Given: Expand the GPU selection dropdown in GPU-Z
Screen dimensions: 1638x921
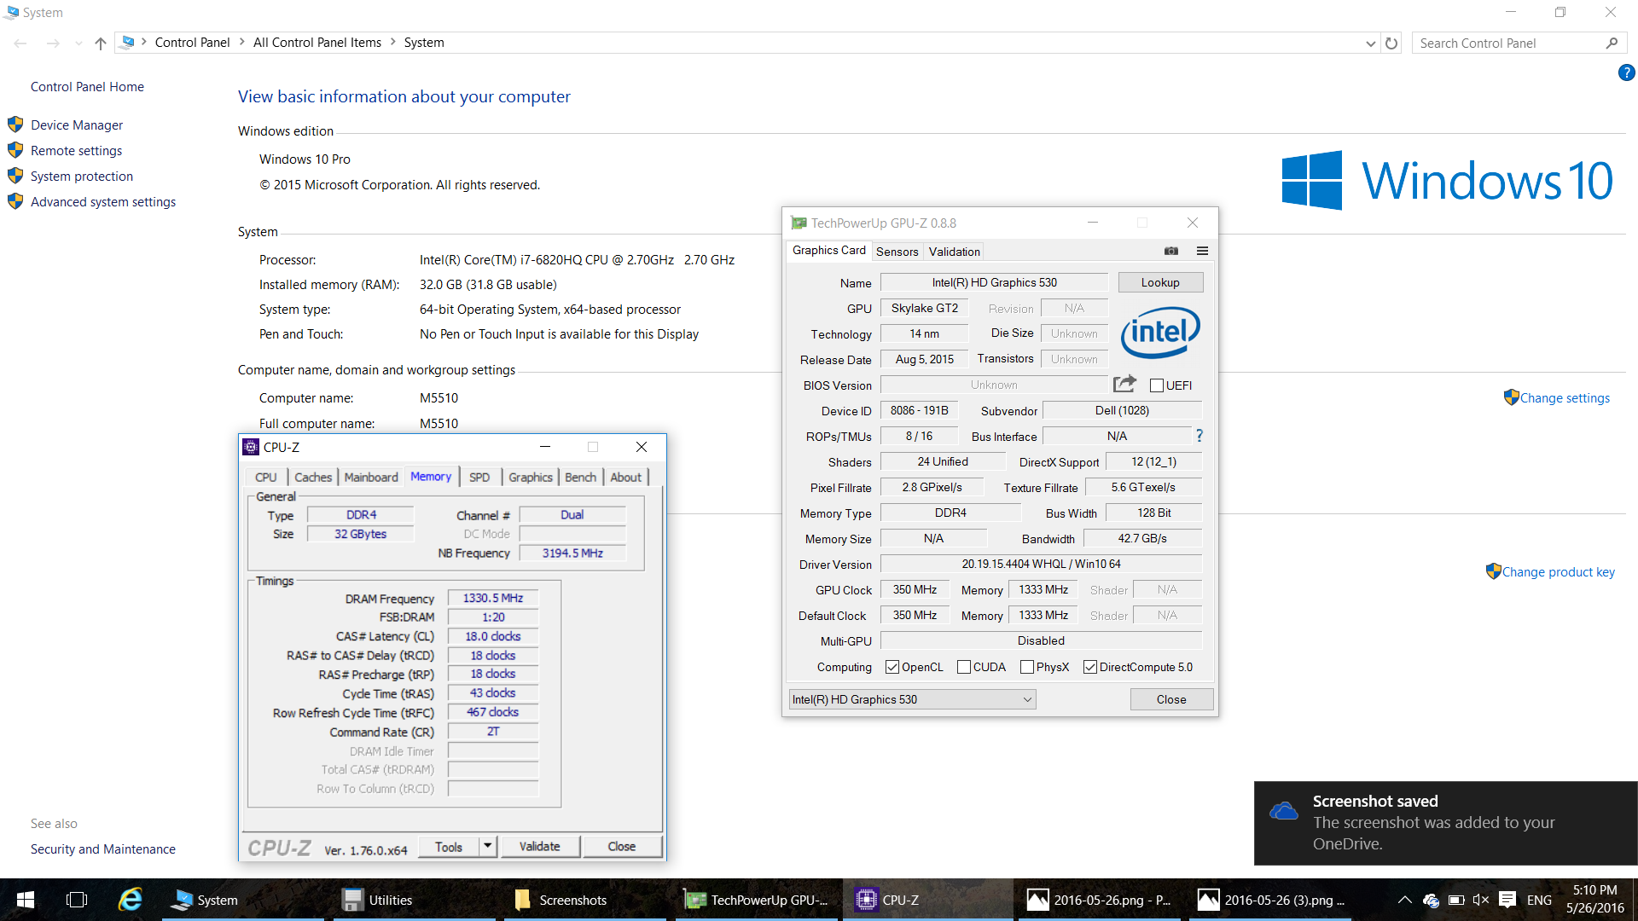Looking at the screenshot, I should coord(1027,699).
